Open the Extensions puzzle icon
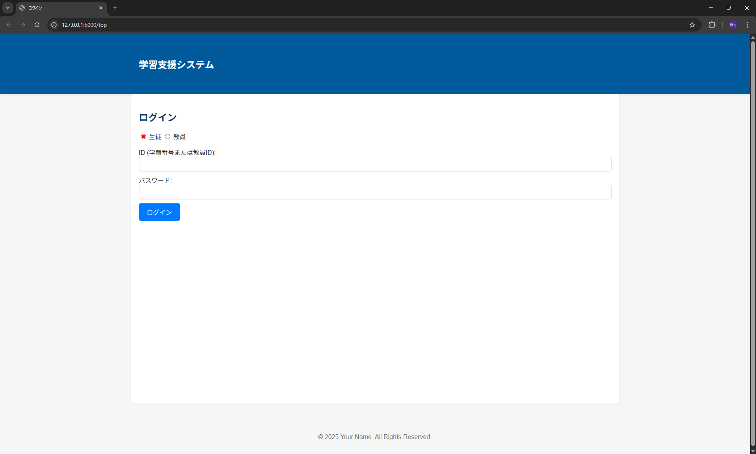Image resolution: width=756 pixels, height=454 pixels. [712, 25]
